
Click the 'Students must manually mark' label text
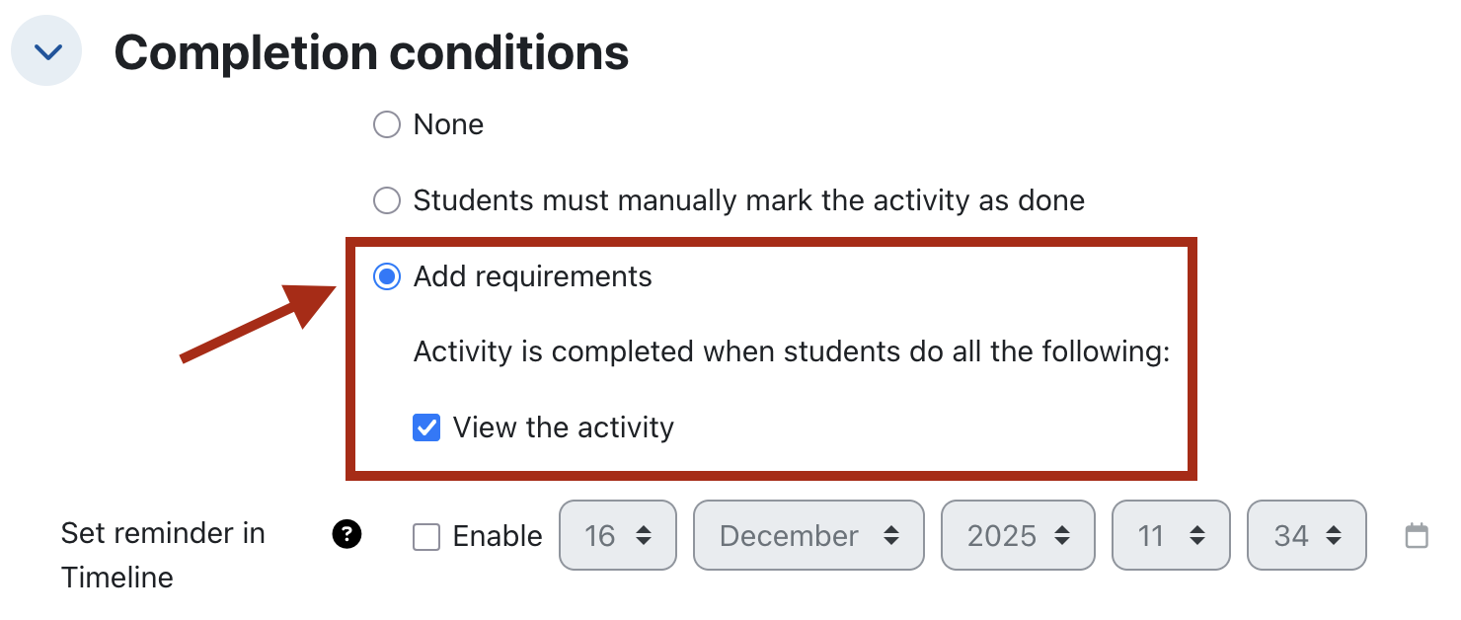748,200
